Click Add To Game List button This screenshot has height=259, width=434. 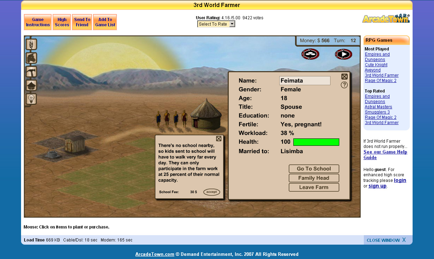pos(105,22)
